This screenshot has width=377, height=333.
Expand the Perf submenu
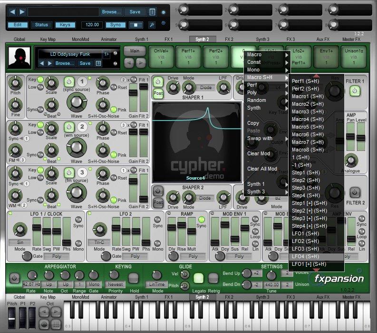[x=267, y=85]
